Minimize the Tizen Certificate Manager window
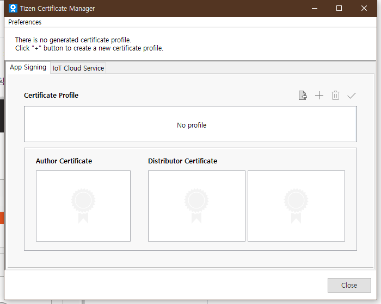 315,8
